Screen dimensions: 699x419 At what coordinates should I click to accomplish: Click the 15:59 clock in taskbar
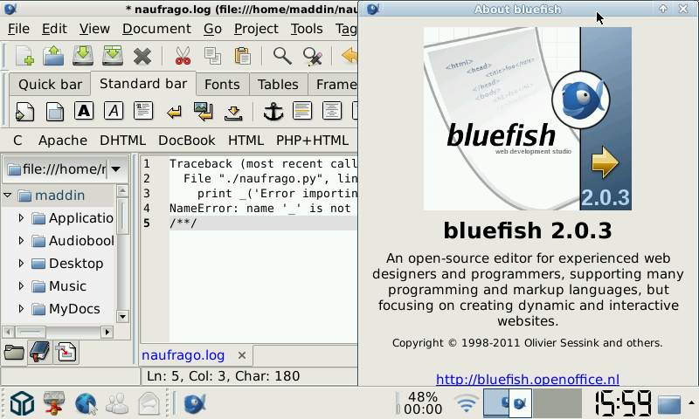point(623,403)
